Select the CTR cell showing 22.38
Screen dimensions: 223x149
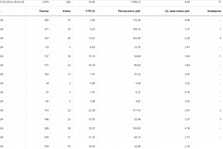pyautogui.click(x=91, y=110)
